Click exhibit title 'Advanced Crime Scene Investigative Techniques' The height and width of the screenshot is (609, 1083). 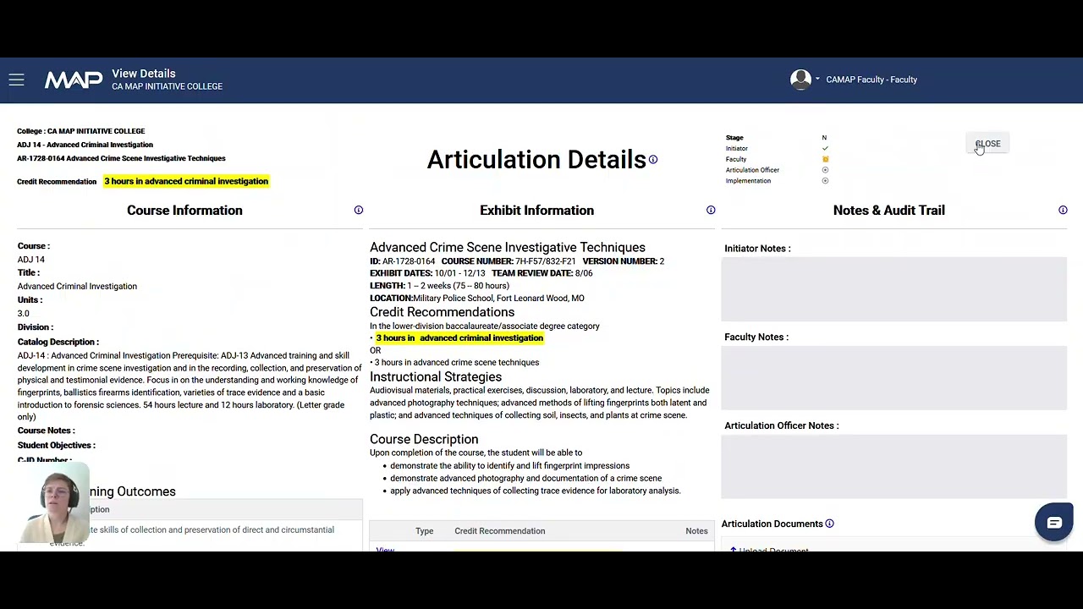(508, 247)
